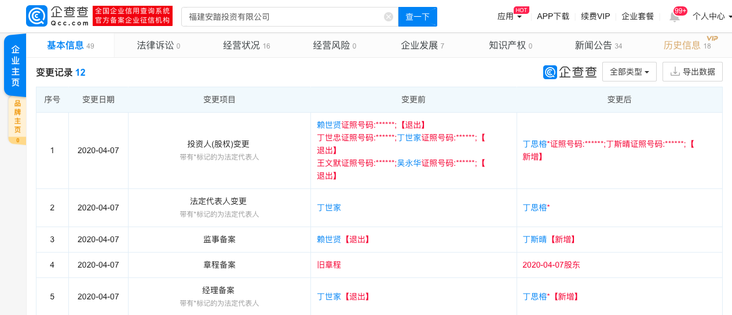Image resolution: width=732 pixels, height=315 pixels.
Task: Click the 导出数据 export button
Action: click(x=693, y=72)
